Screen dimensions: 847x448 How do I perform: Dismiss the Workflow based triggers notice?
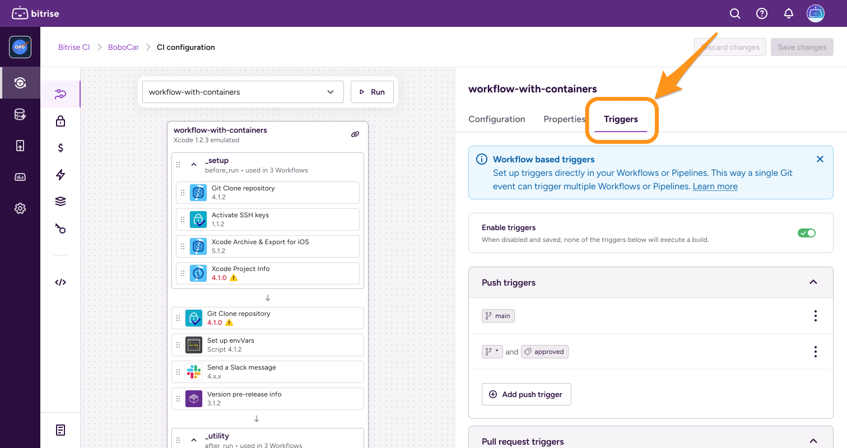[820, 159]
